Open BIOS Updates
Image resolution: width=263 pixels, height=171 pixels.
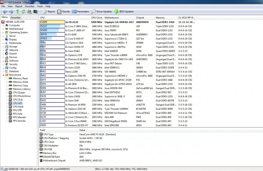tap(124, 12)
